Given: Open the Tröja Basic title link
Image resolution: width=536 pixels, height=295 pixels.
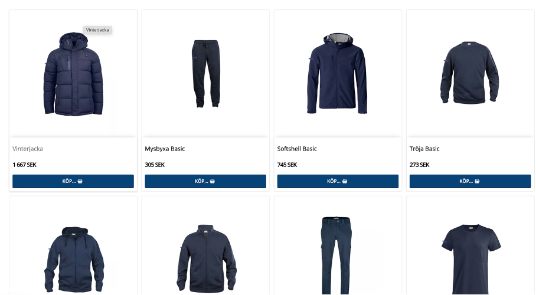Looking at the screenshot, I should (x=424, y=149).
